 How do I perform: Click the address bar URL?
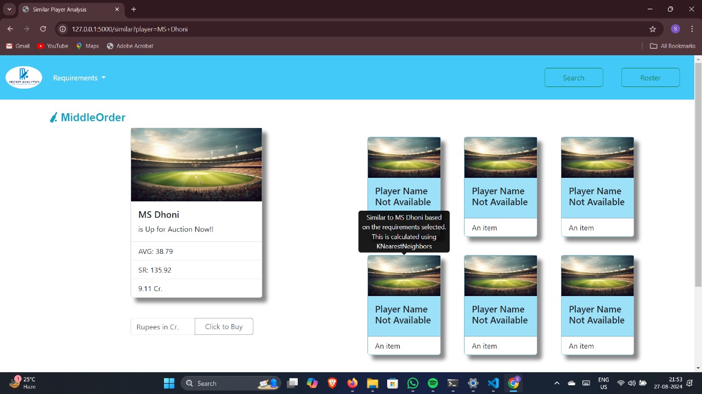130,29
